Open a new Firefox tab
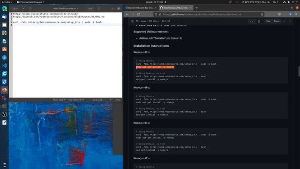The image size is (300, 169). click(197, 8)
